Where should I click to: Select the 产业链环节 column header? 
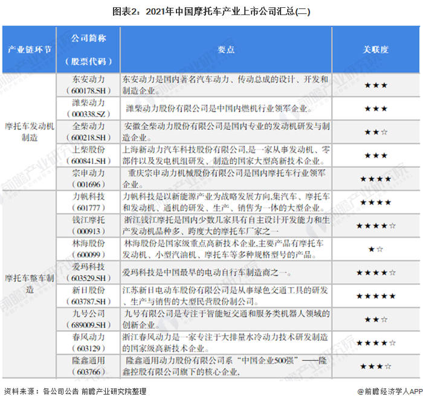click(x=30, y=49)
